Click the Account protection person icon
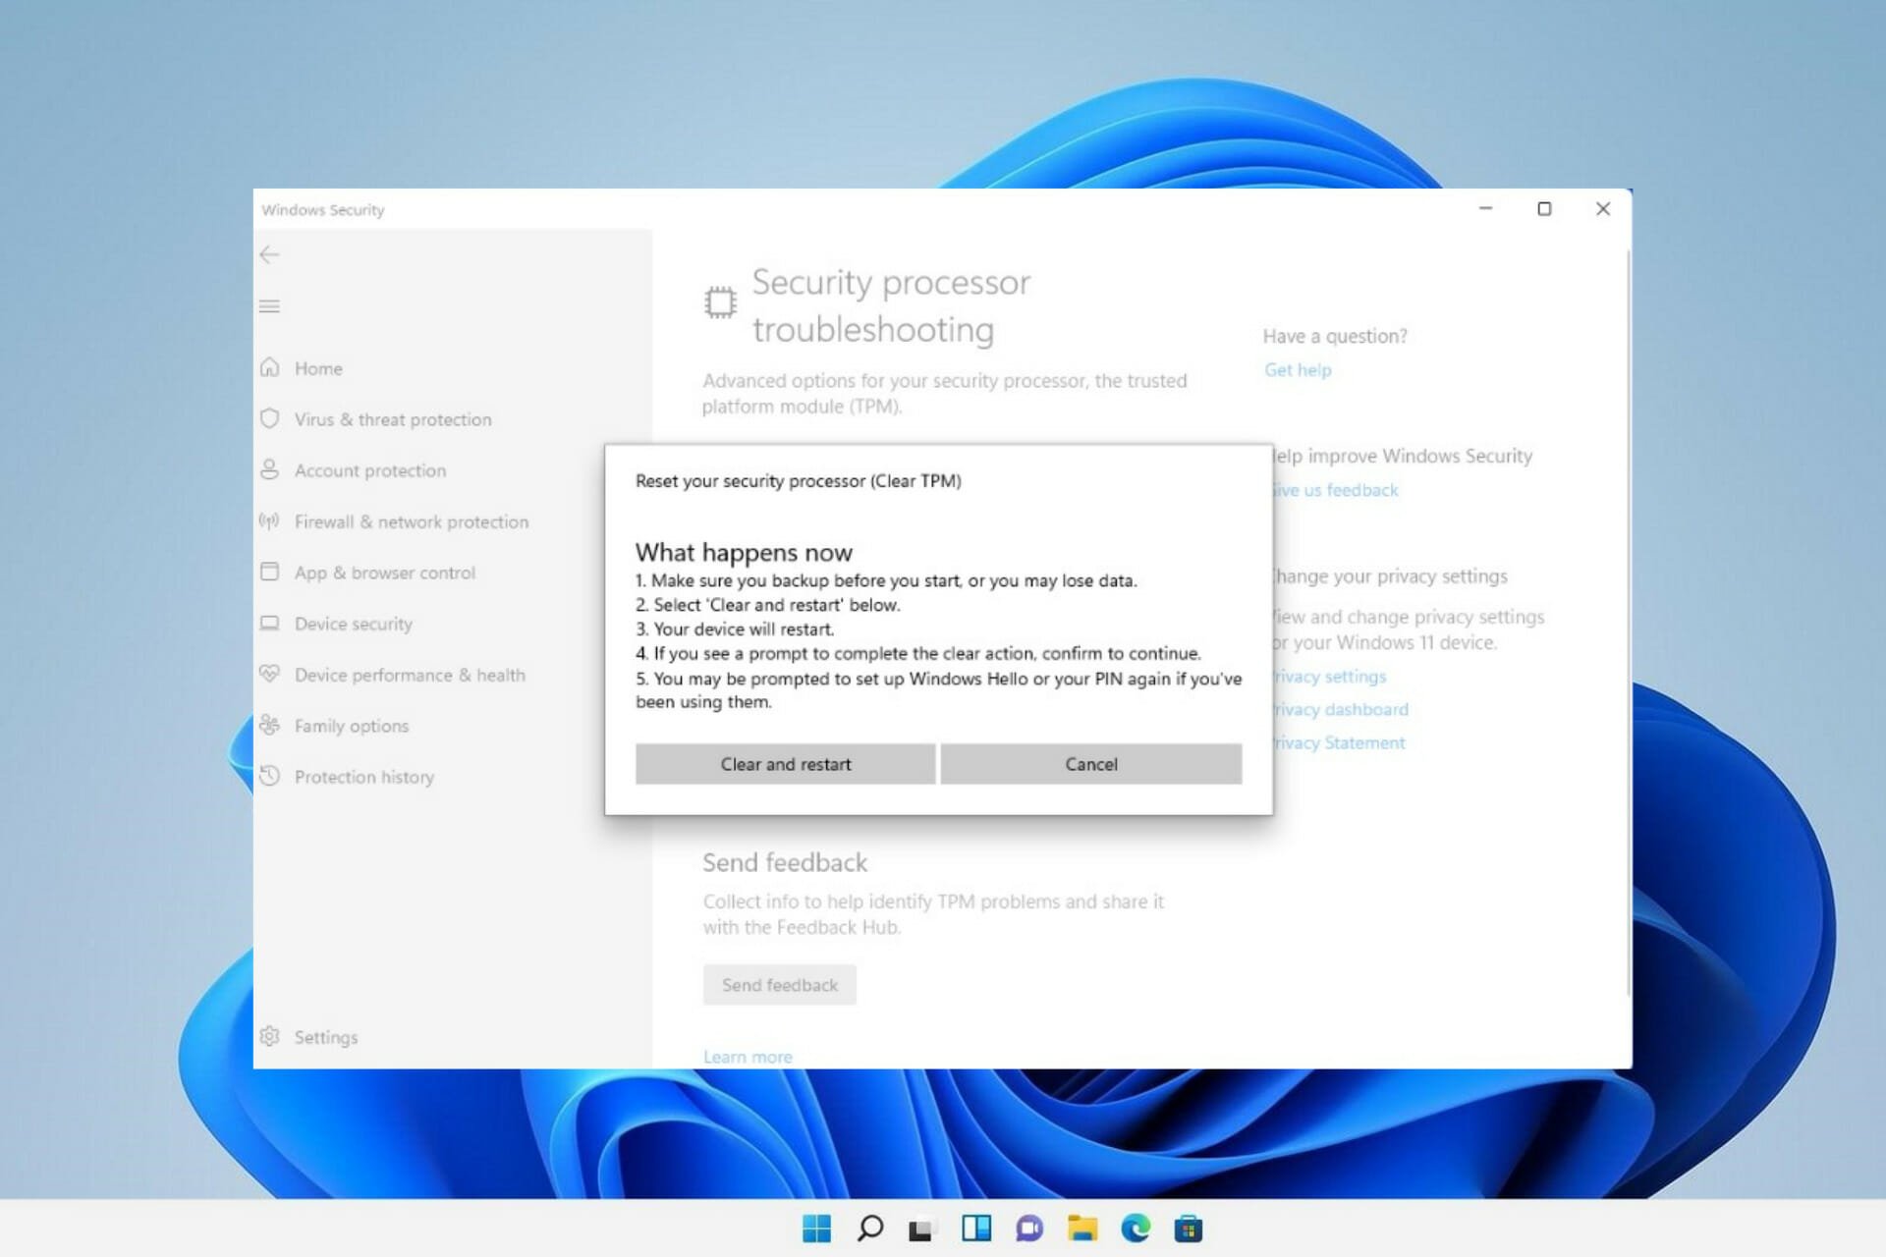The width and height of the screenshot is (1886, 1257). pos(269,469)
